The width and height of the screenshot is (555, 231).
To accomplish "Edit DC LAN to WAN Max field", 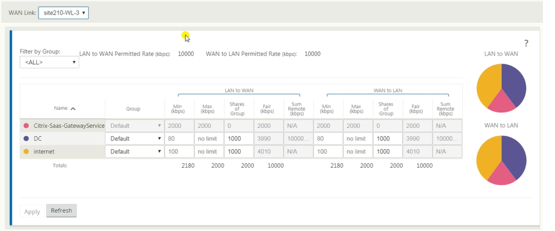I will [x=209, y=138].
